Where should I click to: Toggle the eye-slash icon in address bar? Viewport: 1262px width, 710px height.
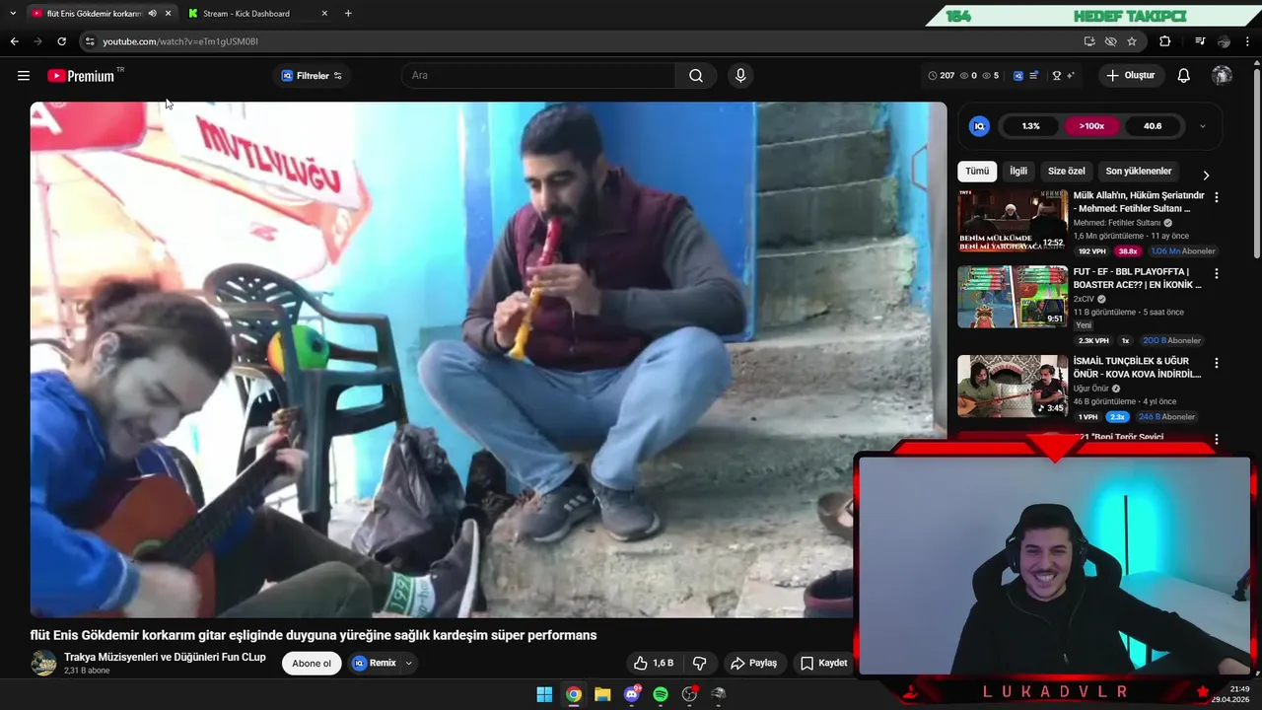coord(1111,41)
